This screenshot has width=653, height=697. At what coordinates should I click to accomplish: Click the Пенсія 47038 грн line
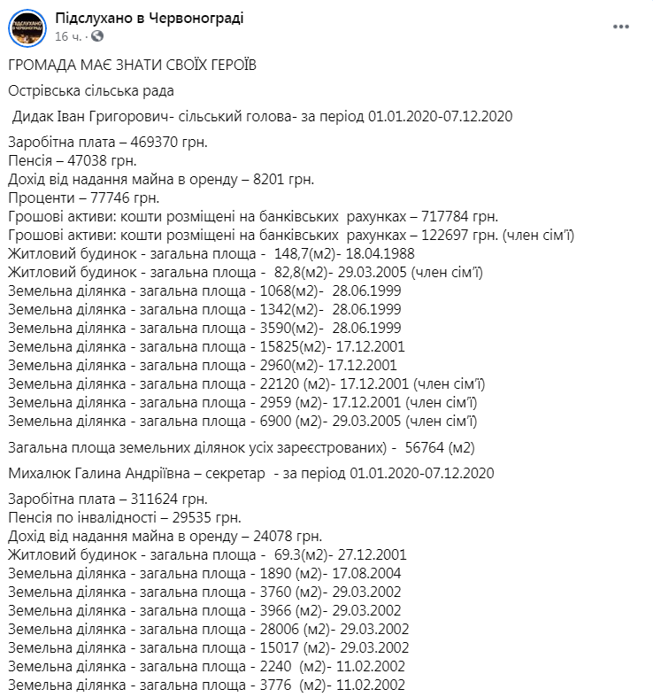73,160
